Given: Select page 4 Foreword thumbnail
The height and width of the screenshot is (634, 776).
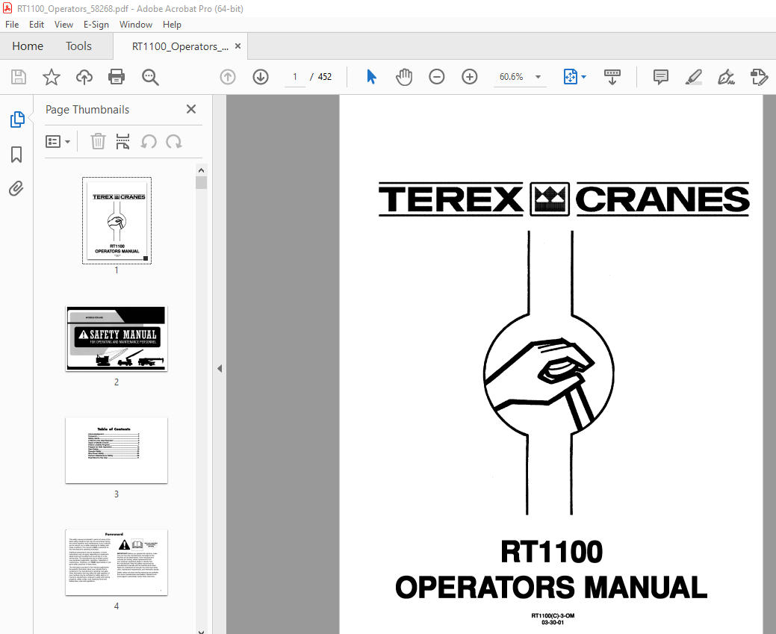Looking at the screenshot, I should pos(117,562).
